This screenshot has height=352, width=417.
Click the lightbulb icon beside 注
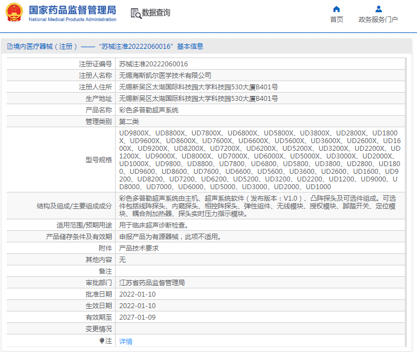[x=102, y=340]
